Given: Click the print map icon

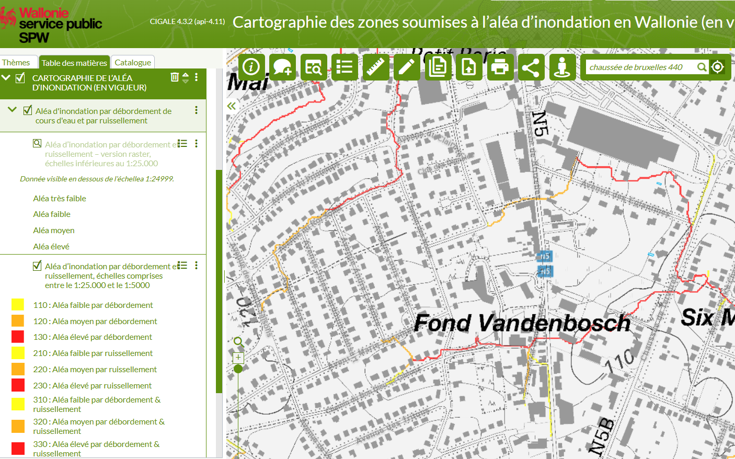Looking at the screenshot, I should point(500,67).
